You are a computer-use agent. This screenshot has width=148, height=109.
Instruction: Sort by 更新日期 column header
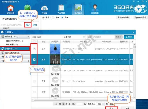(x=124, y=42)
